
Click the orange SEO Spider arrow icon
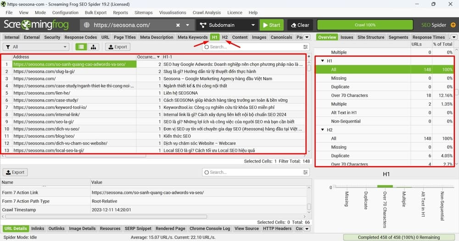tap(453, 25)
